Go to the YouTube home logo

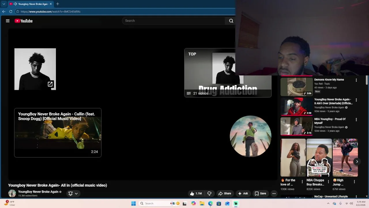pyautogui.click(x=23, y=21)
